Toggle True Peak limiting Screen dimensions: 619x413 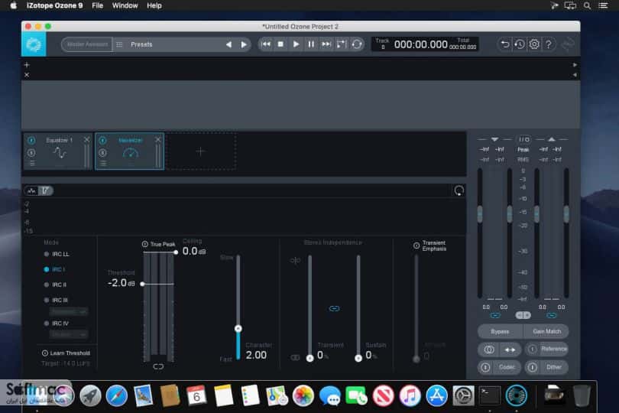[x=158, y=244]
